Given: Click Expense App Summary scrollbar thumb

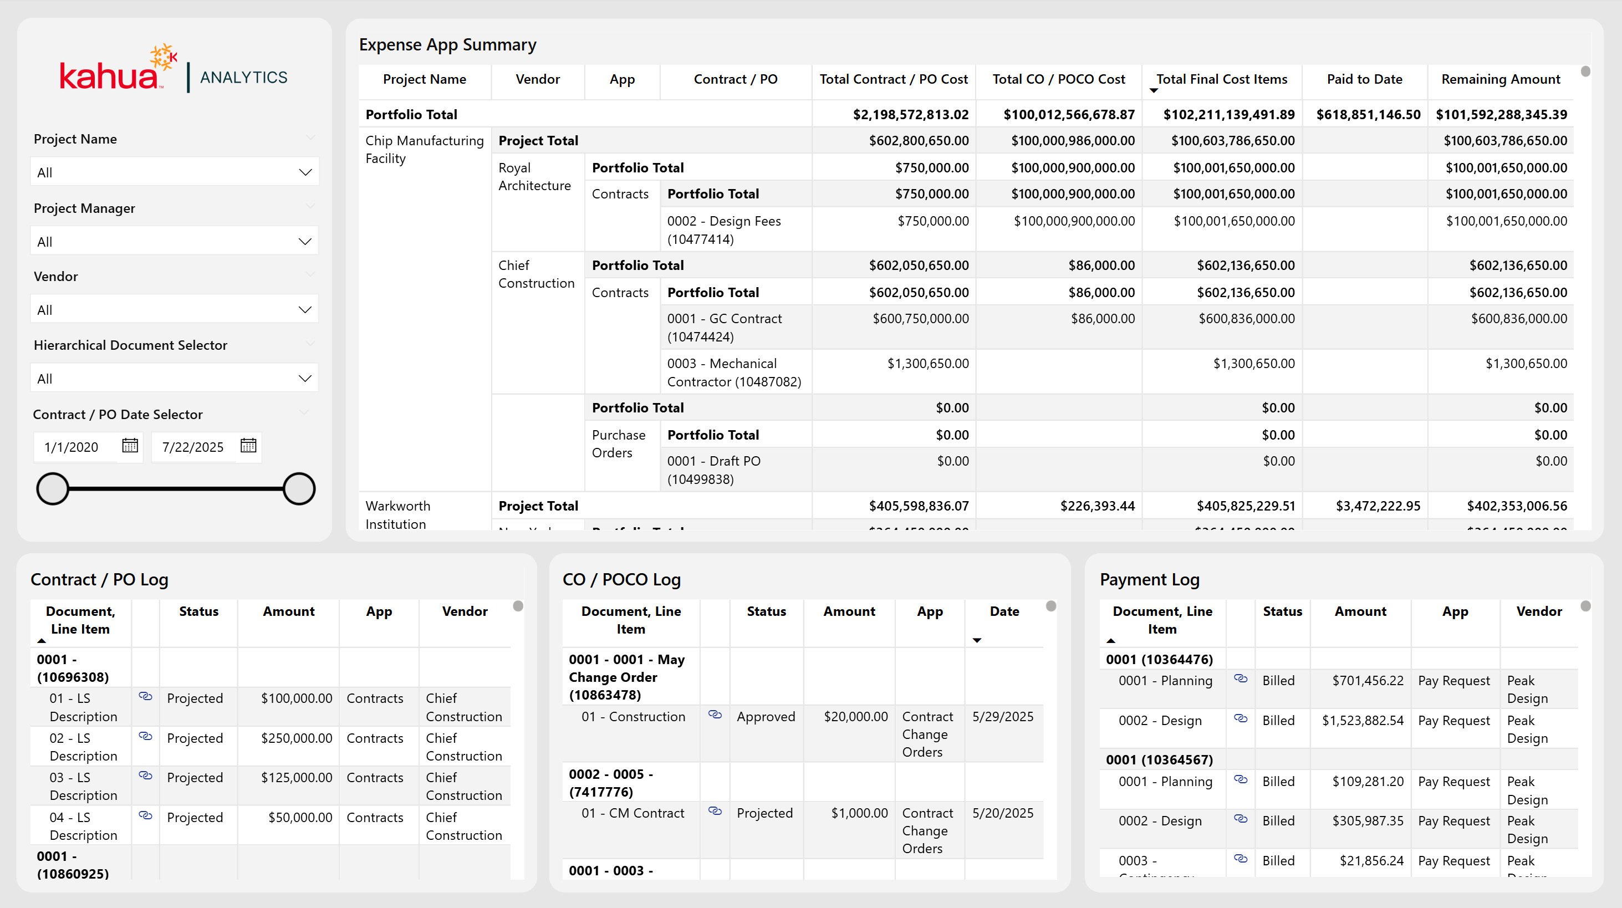Looking at the screenshot, I should (1585, 72).
